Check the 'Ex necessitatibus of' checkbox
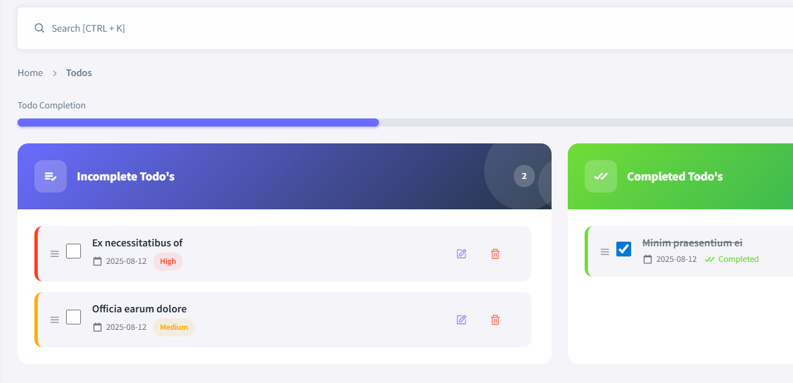The width and height of the screenshot is (793, 383). (x=74, y=251)
